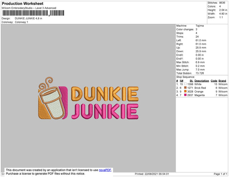The height and width of the screenshot is (177, 229).
Task: Select the Color changes value 3
Action: [x=197, y=29]
